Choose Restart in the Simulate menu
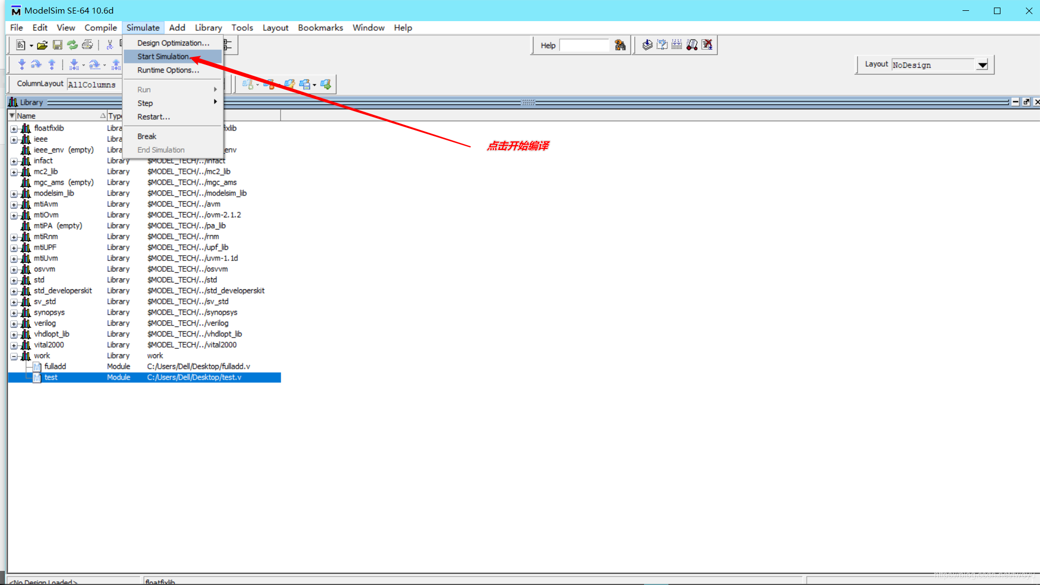This screenshot has width=1040, height=585. coord(173,116)
